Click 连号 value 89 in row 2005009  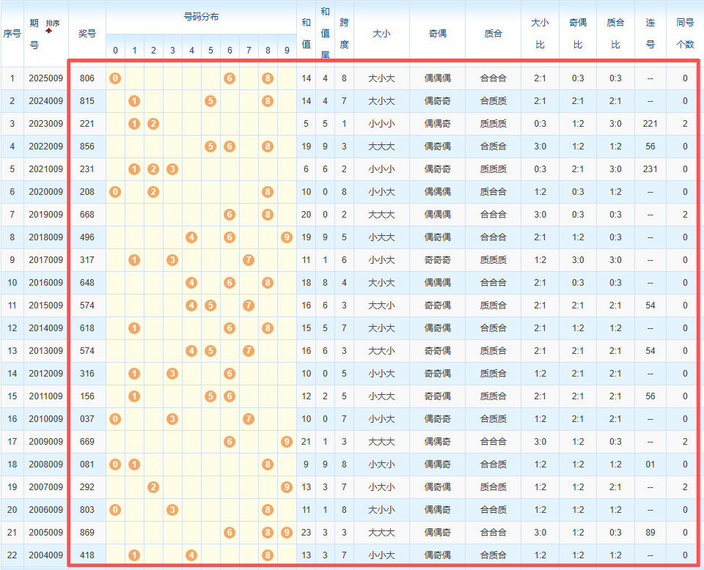(650, 533)
